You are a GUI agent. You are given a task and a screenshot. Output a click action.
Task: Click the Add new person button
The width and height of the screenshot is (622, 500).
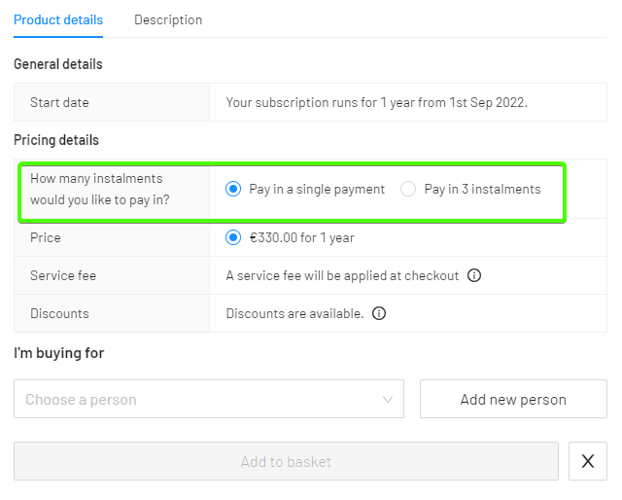pos(513,399)
